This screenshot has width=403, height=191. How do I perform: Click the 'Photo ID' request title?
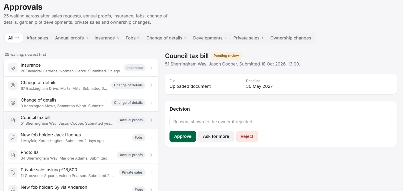tap(29, 152)
